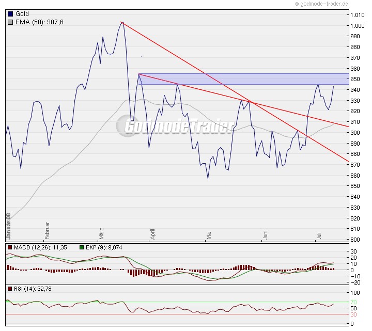This screenshot has width=372, height=331.
Task: Click the early May price low near 860
Action: click(x=208, y=178)
